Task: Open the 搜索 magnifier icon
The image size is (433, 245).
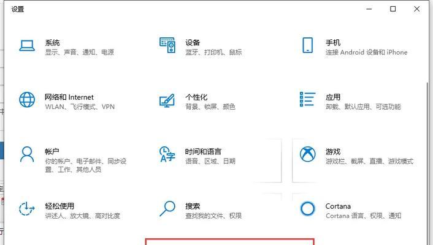Action: click(167, 209)
